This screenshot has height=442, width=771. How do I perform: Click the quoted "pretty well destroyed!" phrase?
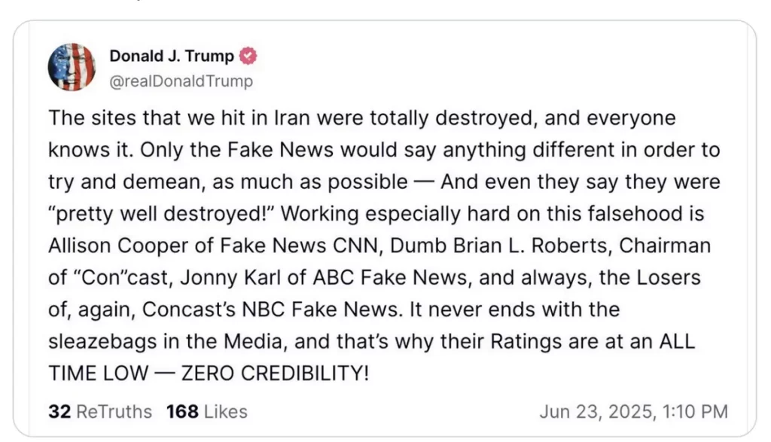(171, 214)
